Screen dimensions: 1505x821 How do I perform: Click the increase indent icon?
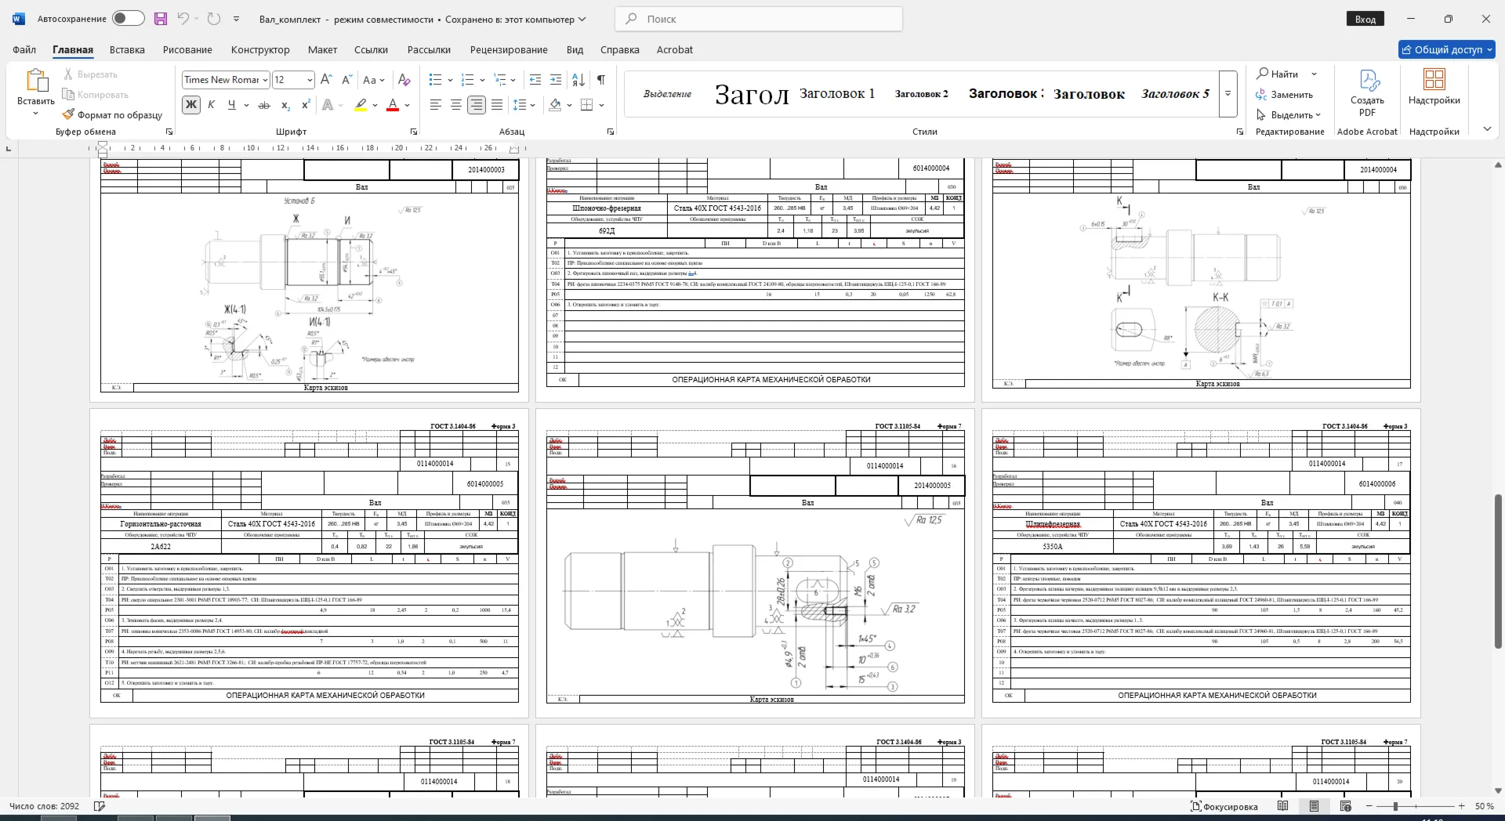[556, 80]
